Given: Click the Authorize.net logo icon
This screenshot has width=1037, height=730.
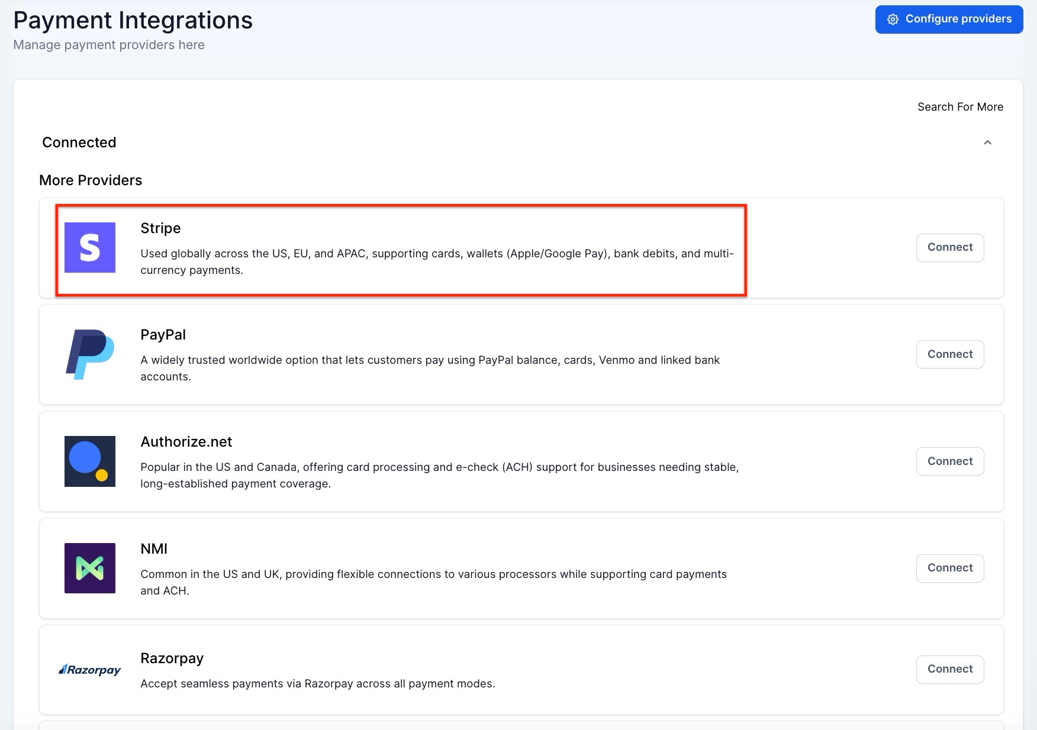Looking at the screenshot, I should click(x=90, y=461).
